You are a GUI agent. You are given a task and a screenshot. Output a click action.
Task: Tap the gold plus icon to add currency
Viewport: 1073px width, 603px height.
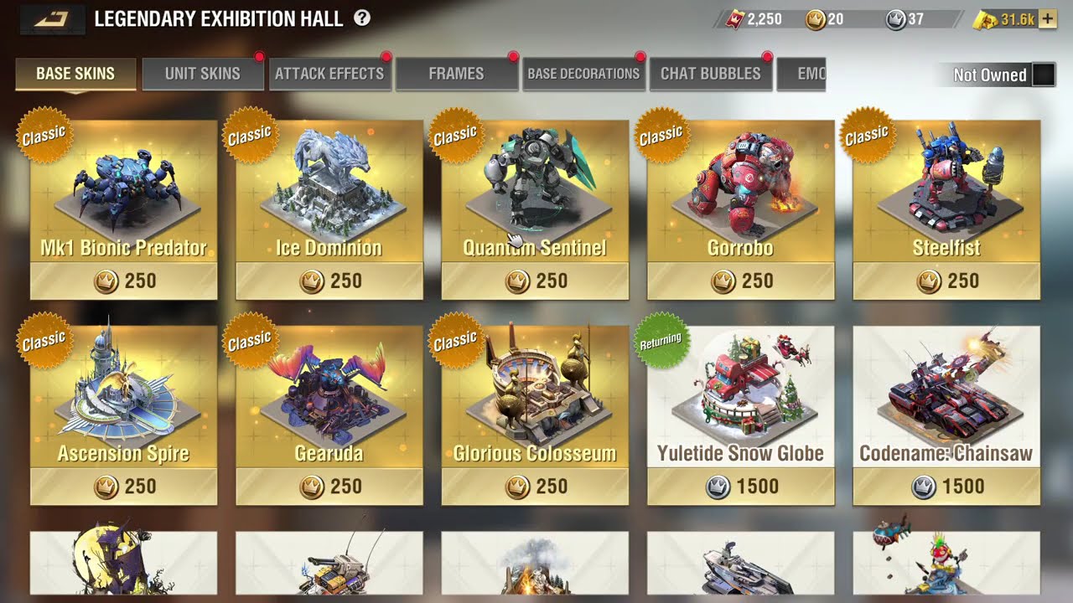[1047, 19]
